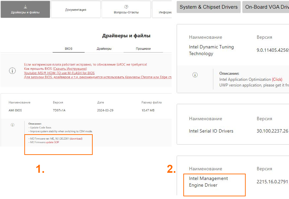Screen dimensions: 289x199
Task: Open the Документация tab
Action: 76,9
